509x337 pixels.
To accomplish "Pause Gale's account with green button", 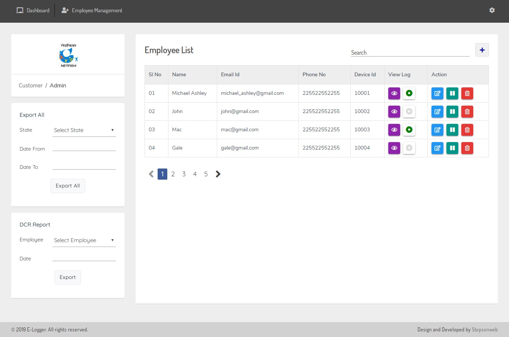I will click(x=452, y=148).
